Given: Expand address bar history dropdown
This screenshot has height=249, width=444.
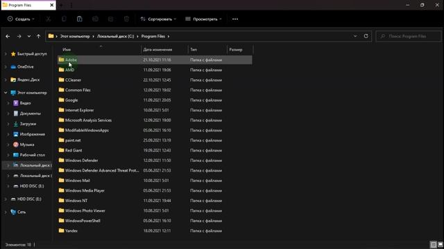Looking at the screenshot, I should pos(355,36).
